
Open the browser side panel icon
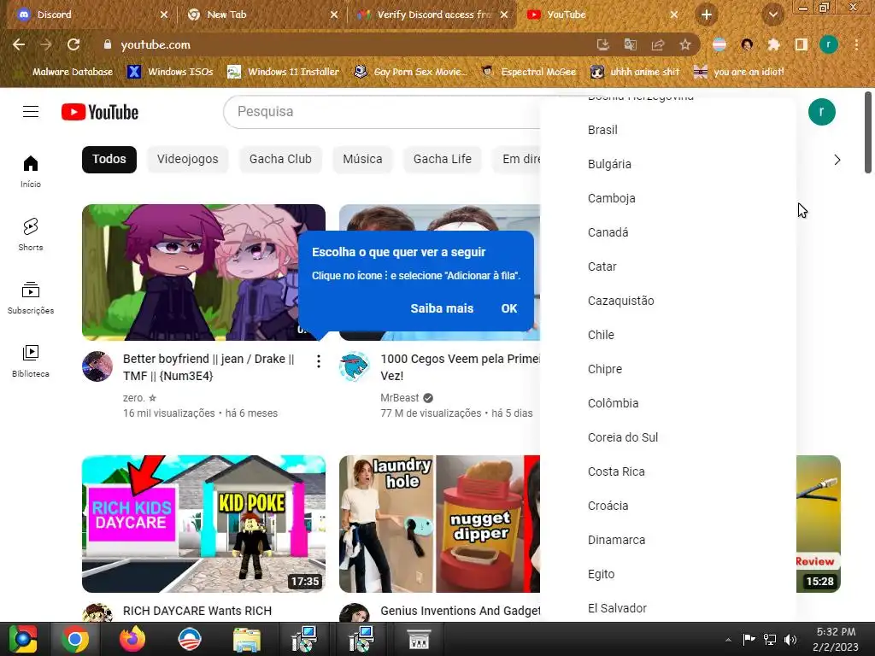801,44
